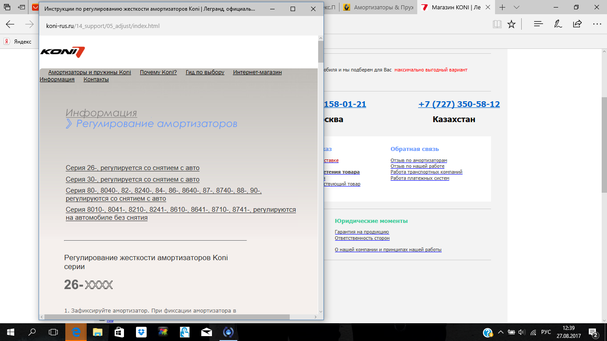Close the Магазин KONI tab

(489, 8)
